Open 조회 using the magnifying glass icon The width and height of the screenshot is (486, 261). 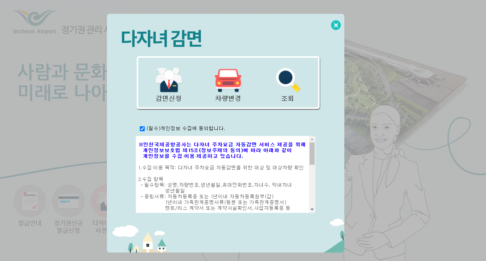pyautogui.click(x=286, y=78)
